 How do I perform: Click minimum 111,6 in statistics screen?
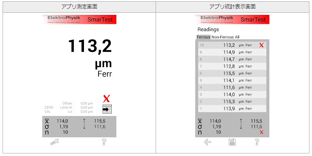pos(256,127)
